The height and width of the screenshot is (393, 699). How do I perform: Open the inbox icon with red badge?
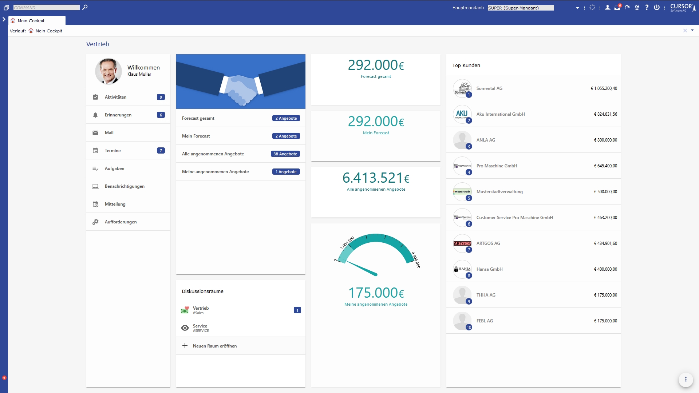(617, 7)
